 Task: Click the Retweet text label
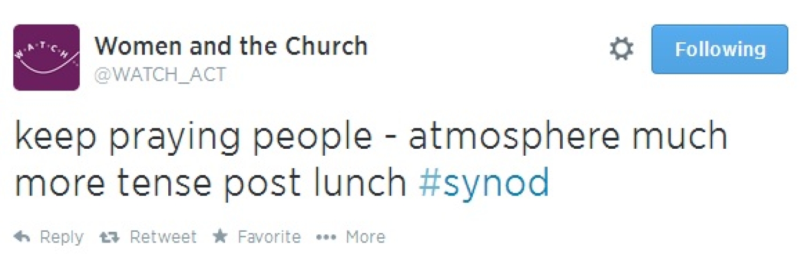pyautogui.click(x=163, y=237)
